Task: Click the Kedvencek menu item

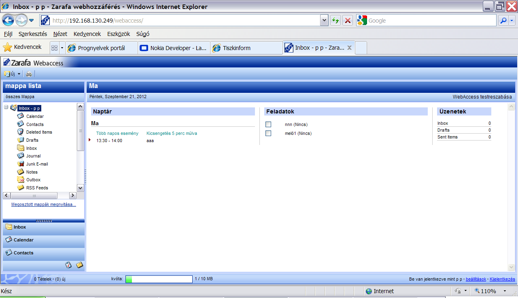Action: coord(87,34)
